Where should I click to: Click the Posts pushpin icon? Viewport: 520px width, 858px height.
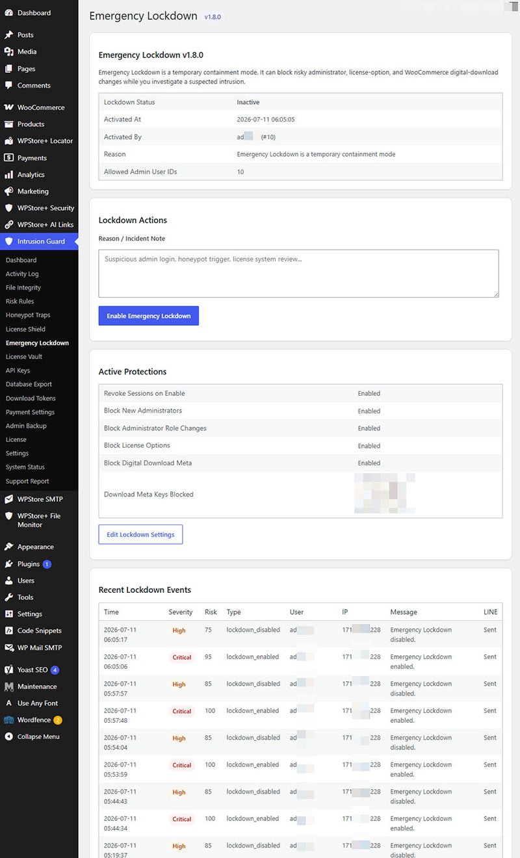point(8,35)
